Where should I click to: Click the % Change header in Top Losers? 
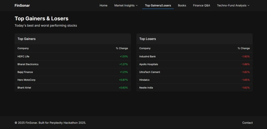tap(244, 48)
